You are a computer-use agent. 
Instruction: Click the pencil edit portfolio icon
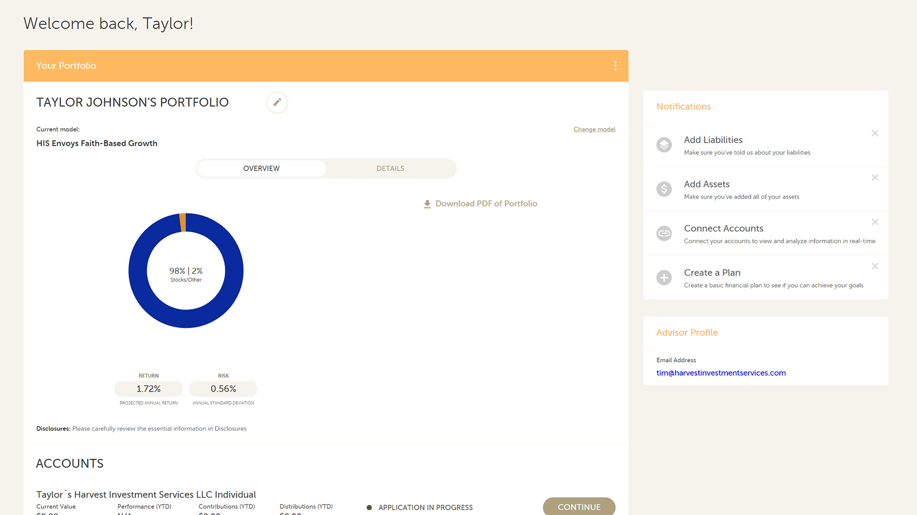pos(277,103)
